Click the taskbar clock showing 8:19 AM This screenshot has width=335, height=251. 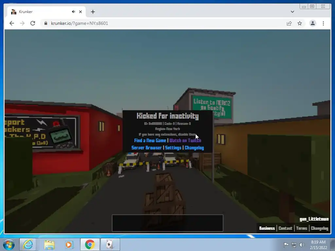pyautogui.click(x=318, y=244)
